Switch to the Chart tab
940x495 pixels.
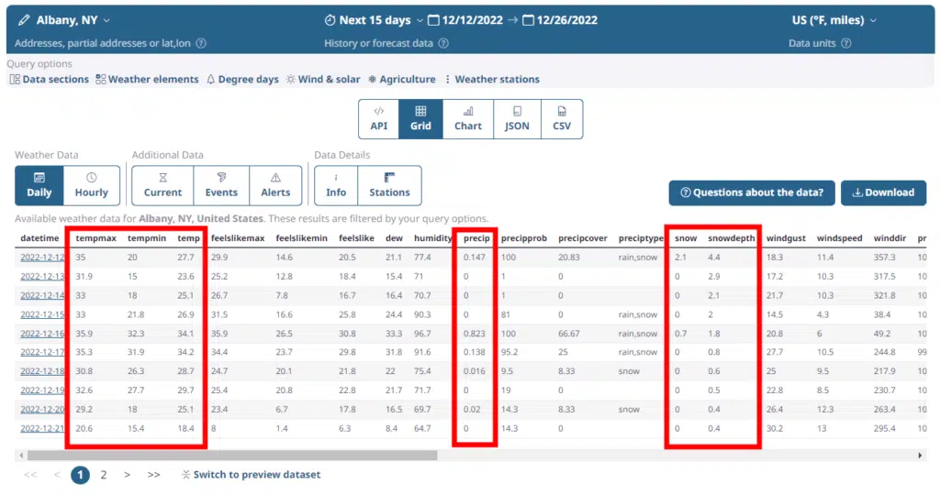pos(468,119)
